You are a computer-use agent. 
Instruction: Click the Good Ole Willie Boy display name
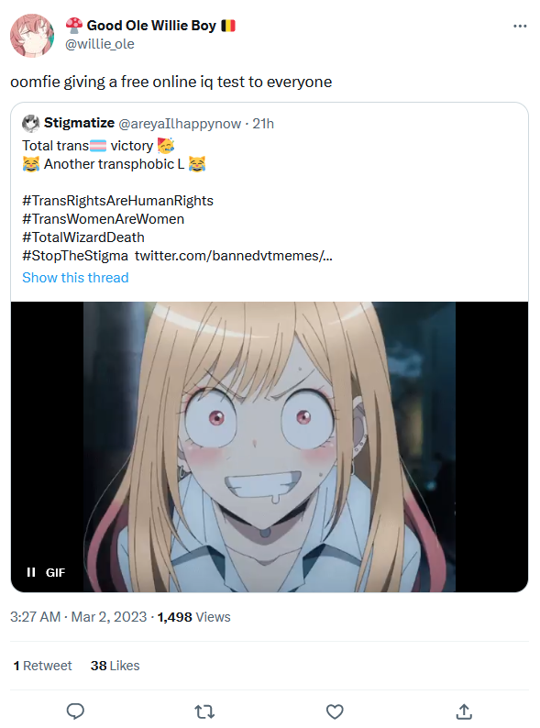pos(151,26)
